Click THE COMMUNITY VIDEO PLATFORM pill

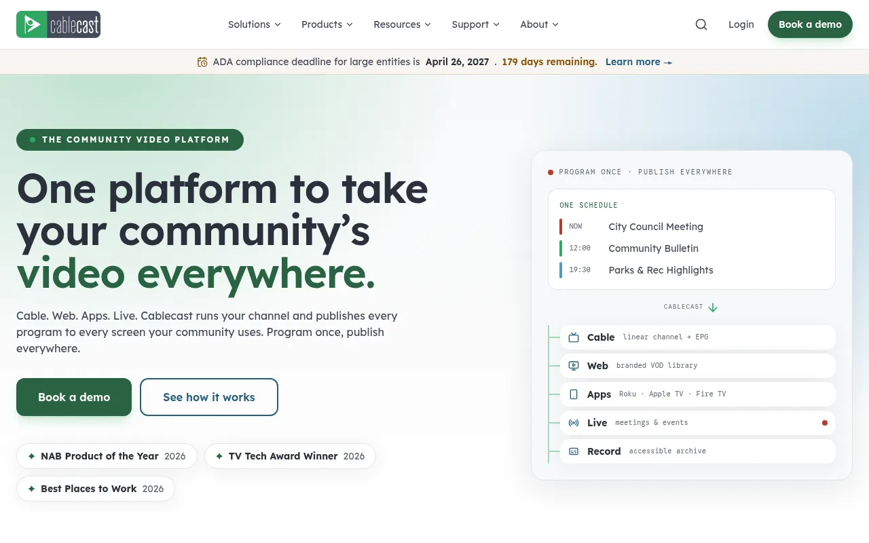tap(130, 140)
